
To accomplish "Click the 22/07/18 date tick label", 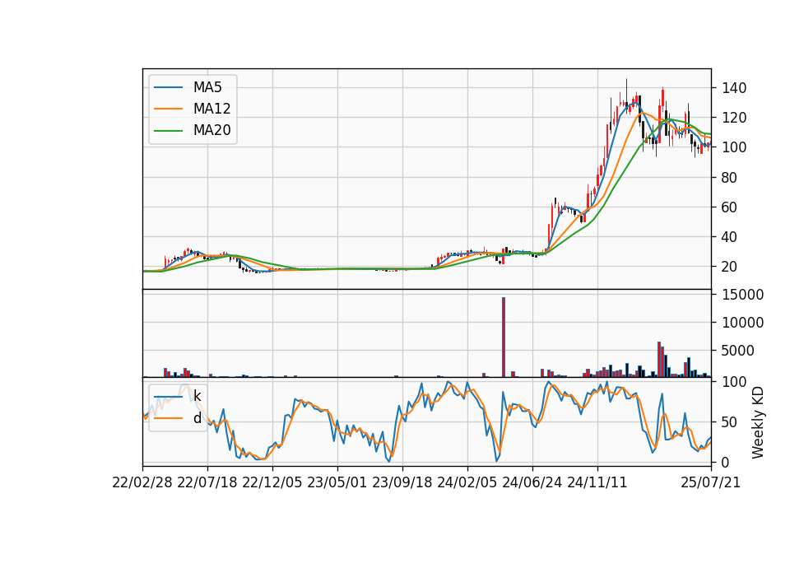I will click(x=207, y=482).
